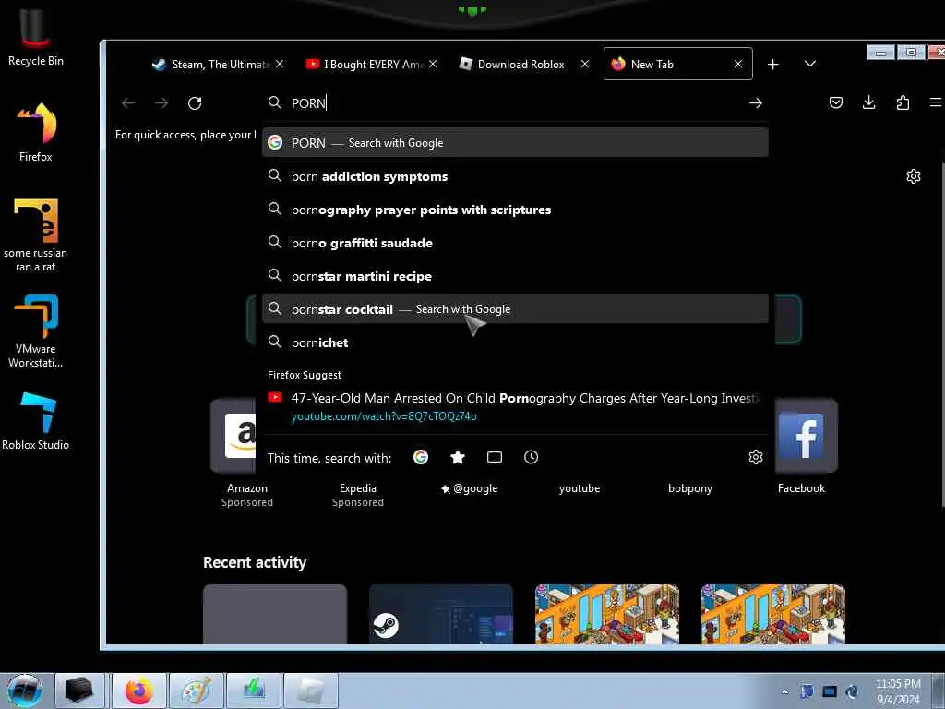Open the Extensions puzzle icon
Viewport: 945px width, 709px height.
903,102
